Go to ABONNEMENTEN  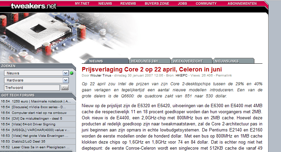pos(242,3)
